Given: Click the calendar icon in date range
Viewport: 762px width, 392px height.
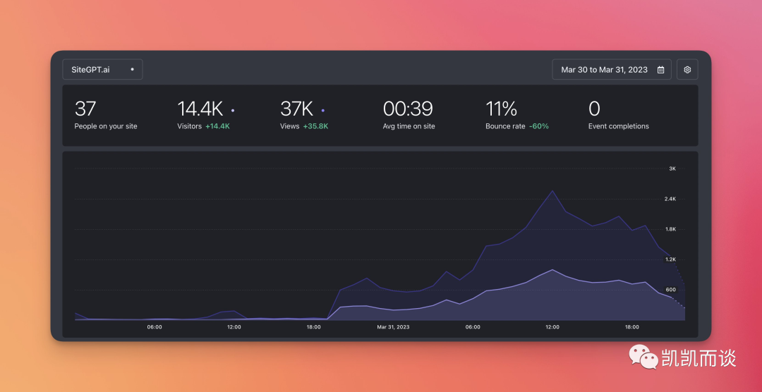Looking at the screenshot, I should [x=660, y=70].
